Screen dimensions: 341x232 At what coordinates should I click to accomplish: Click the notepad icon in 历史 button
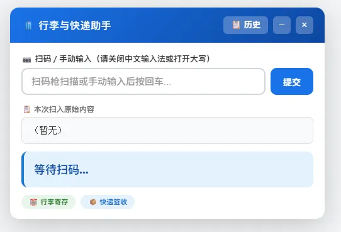(236, 25)
